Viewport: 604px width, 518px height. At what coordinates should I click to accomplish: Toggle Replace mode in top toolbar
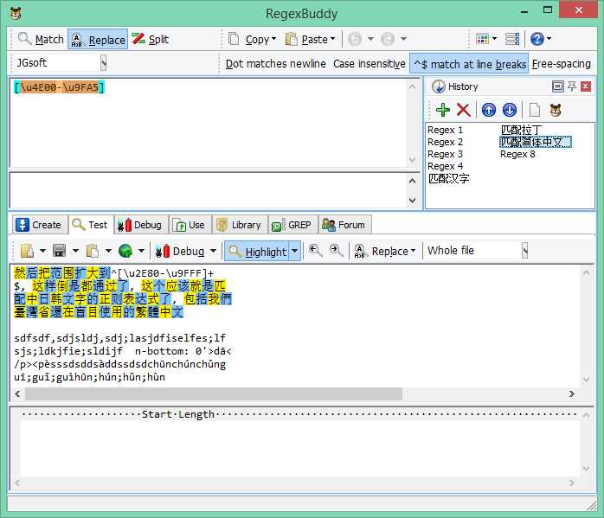pos(98,39)
